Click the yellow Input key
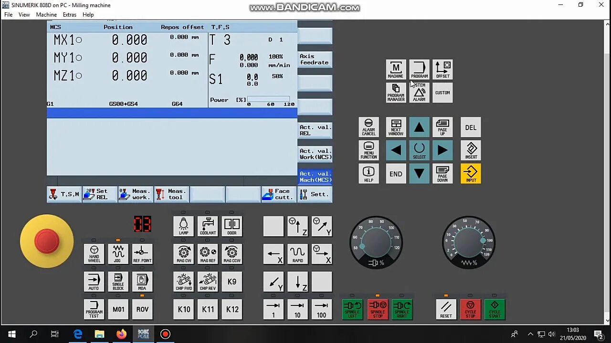The height and width of the screenshot is (343, 611). tap(471, 174)
